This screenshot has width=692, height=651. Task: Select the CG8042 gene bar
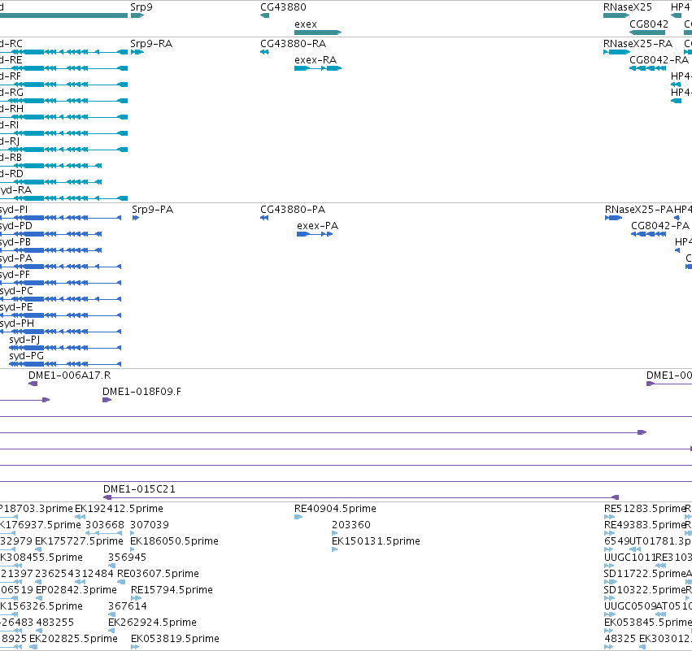point(647,33)
